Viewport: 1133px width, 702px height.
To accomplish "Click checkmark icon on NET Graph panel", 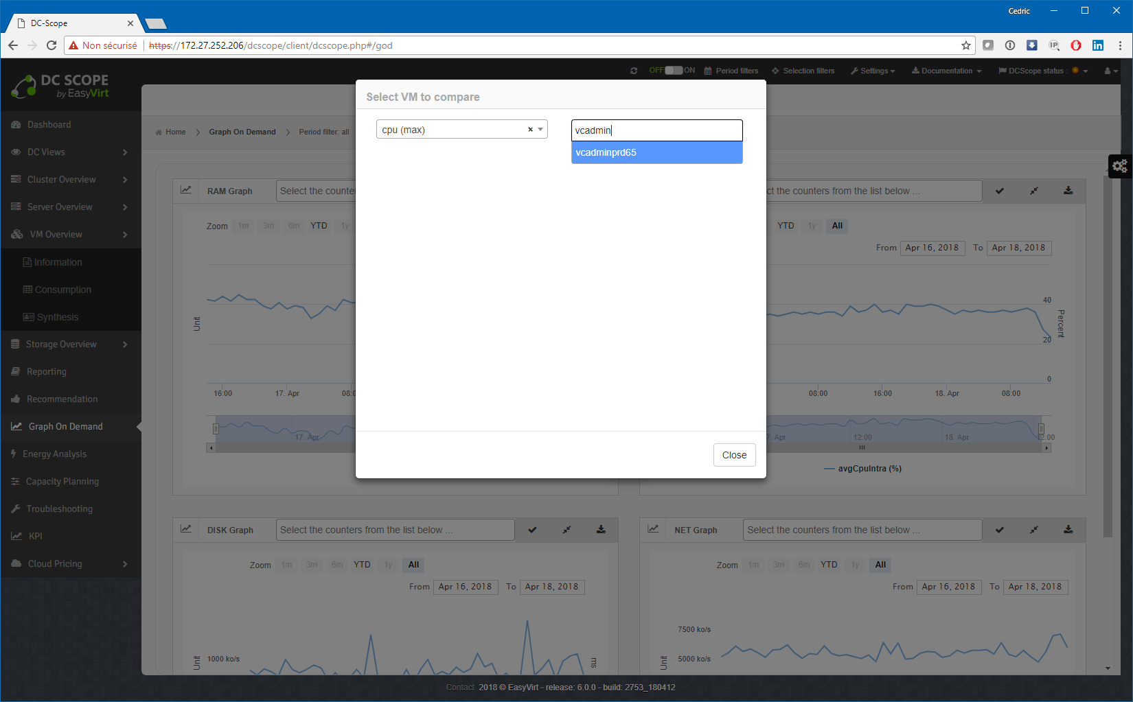I will (1000, 530).
